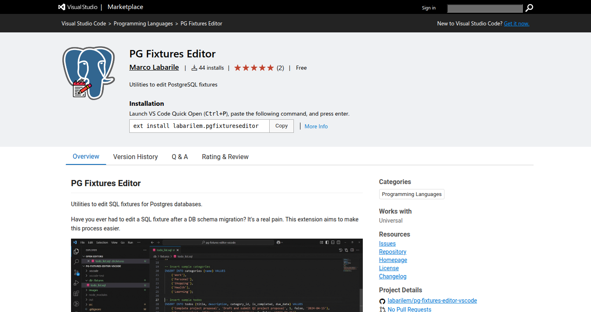Click the Installation heading
This screenshot has height=312, width=591.
point(147,103)
